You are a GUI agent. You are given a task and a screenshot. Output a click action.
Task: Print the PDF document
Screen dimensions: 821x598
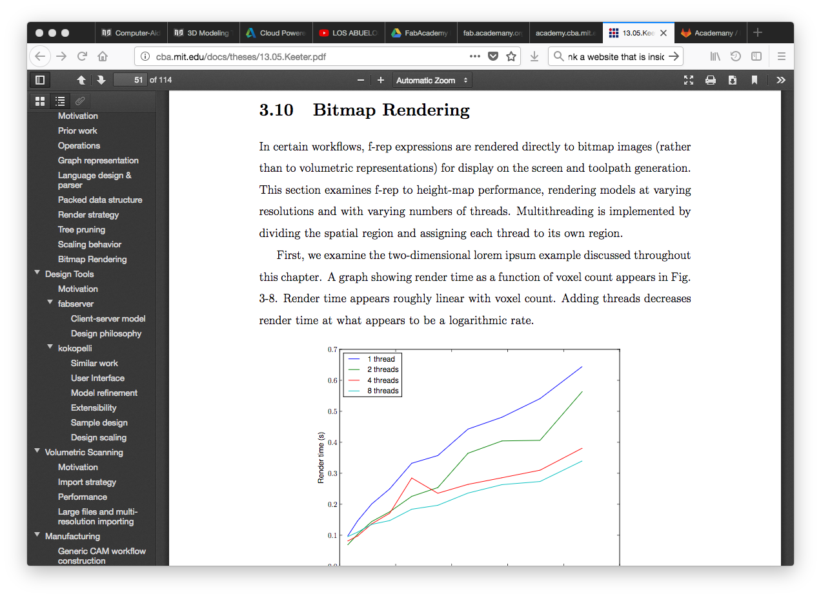tap(711, 80)
